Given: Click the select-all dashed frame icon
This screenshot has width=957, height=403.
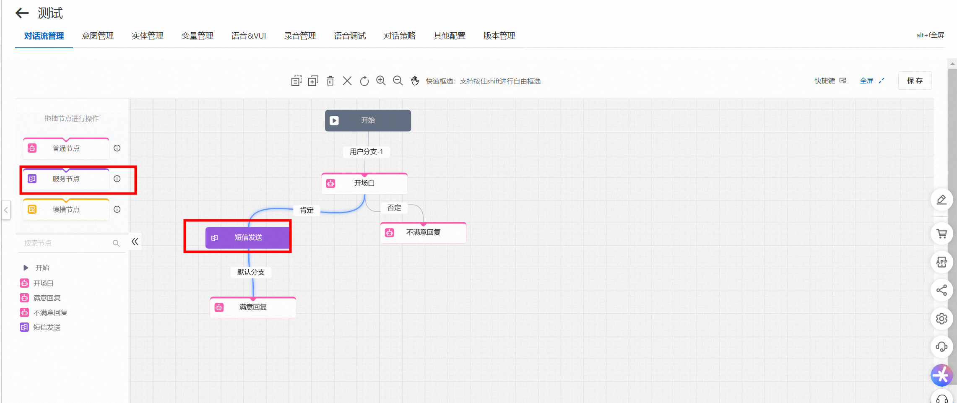Looking at the screenshot, I should click(x=296, y=81).
